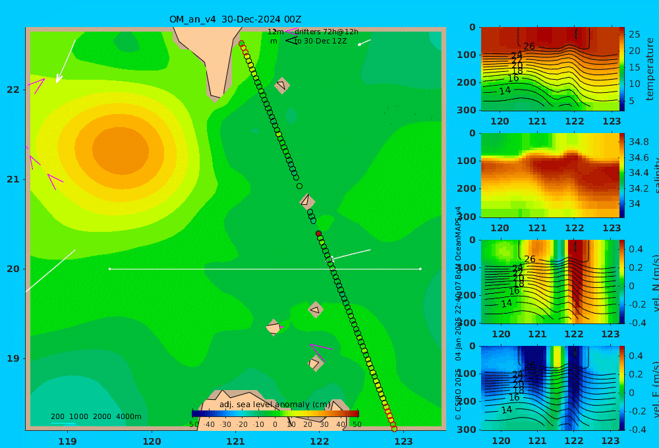Click the '200 1000 2000 4000m' depth legend

[96, 416]
